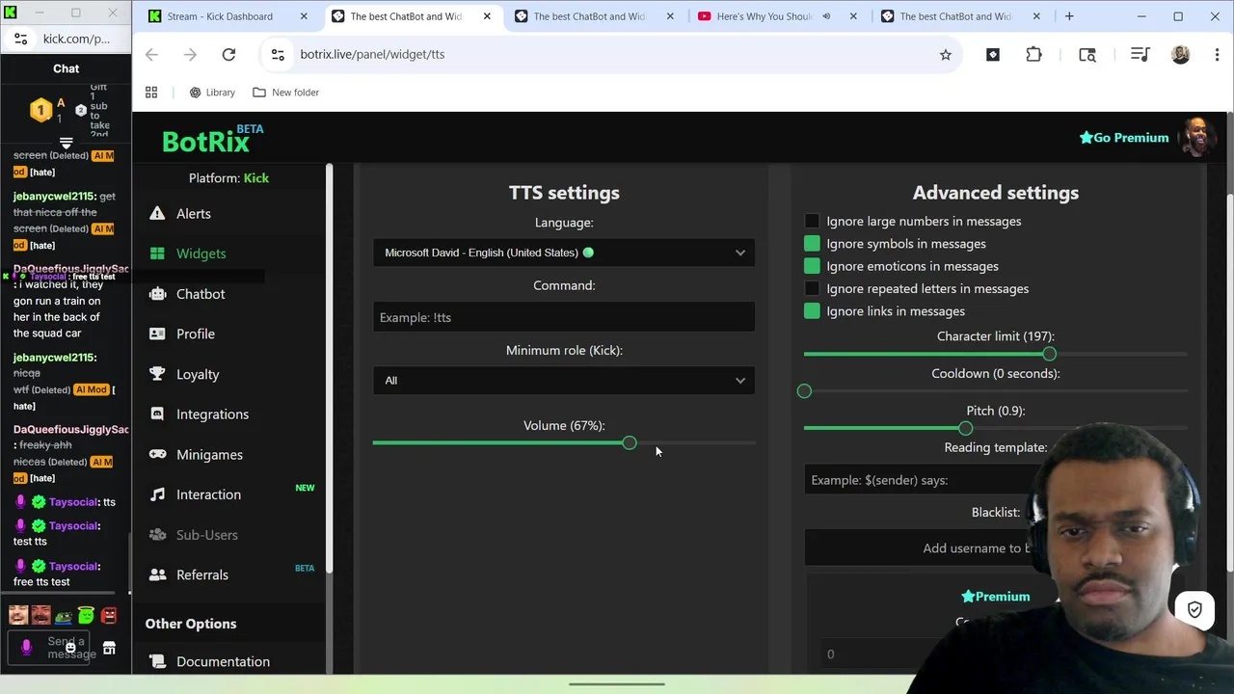Open the apps grid in bookmarks bar
Screen dimensions: 1234x694
[x=151, y=93]
